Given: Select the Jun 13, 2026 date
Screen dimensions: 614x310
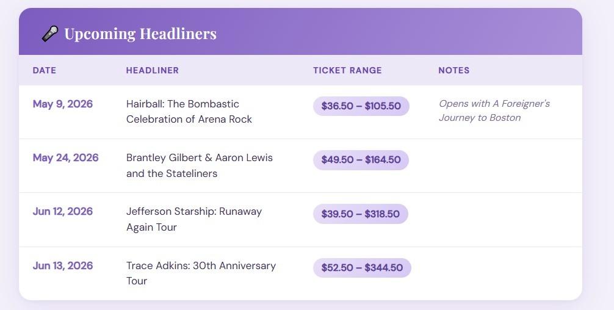Looking at the screenshot, I should pos(63,265).
